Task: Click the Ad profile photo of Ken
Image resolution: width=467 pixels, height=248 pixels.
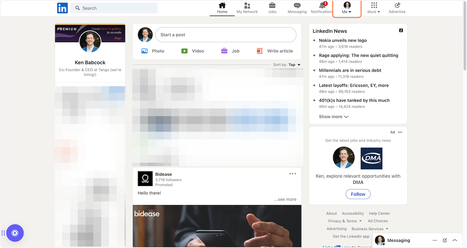Action: [344, 158]
